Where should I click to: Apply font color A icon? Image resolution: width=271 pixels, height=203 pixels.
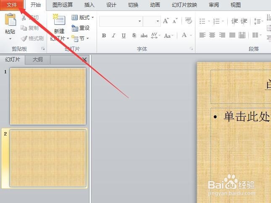(184, 35)
